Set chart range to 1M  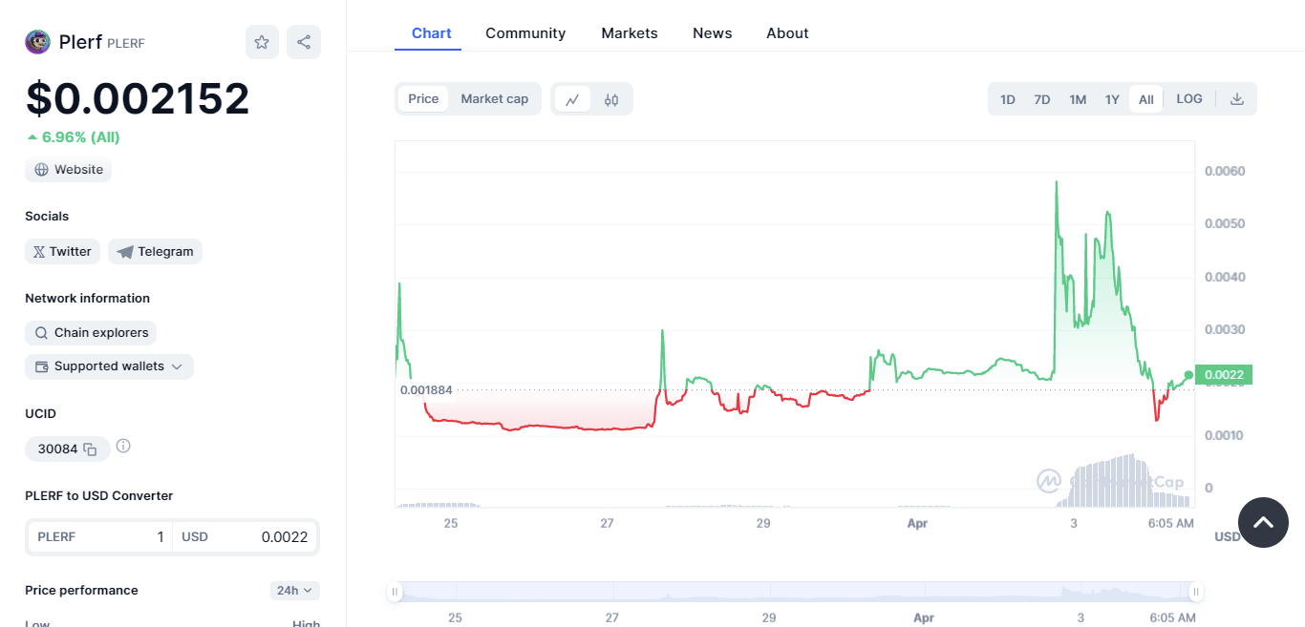click(x=1078, y=99)
